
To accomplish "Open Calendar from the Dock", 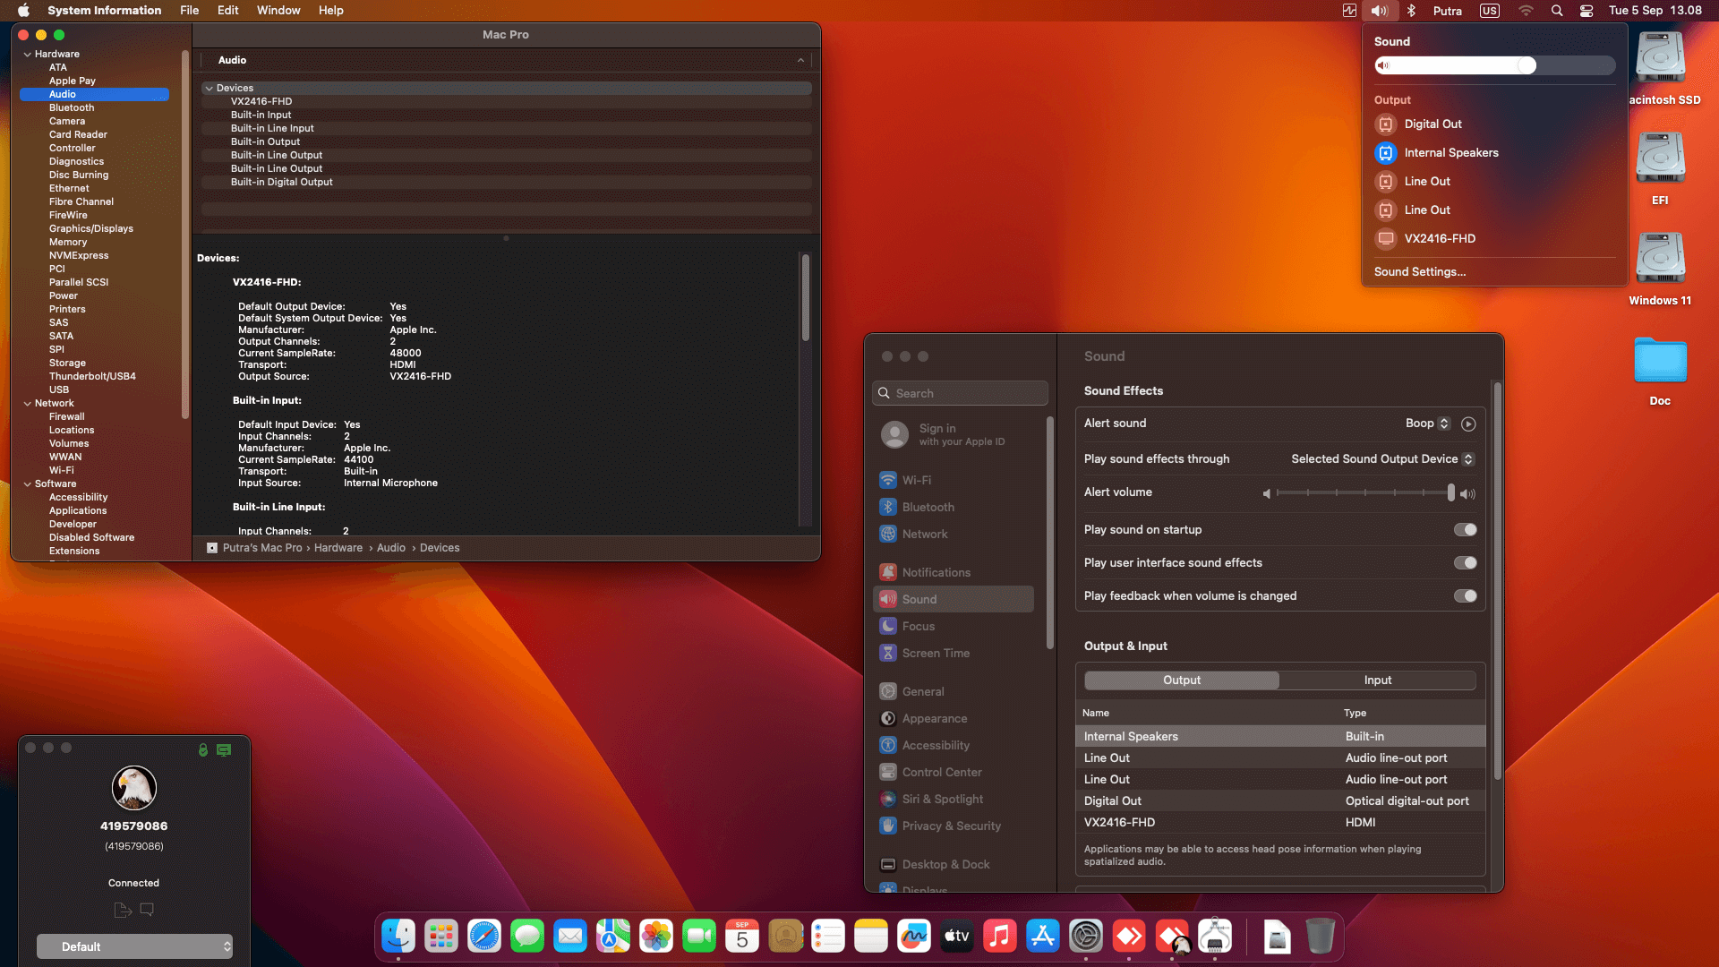I will pyautogui.click(x=742, y=937).
